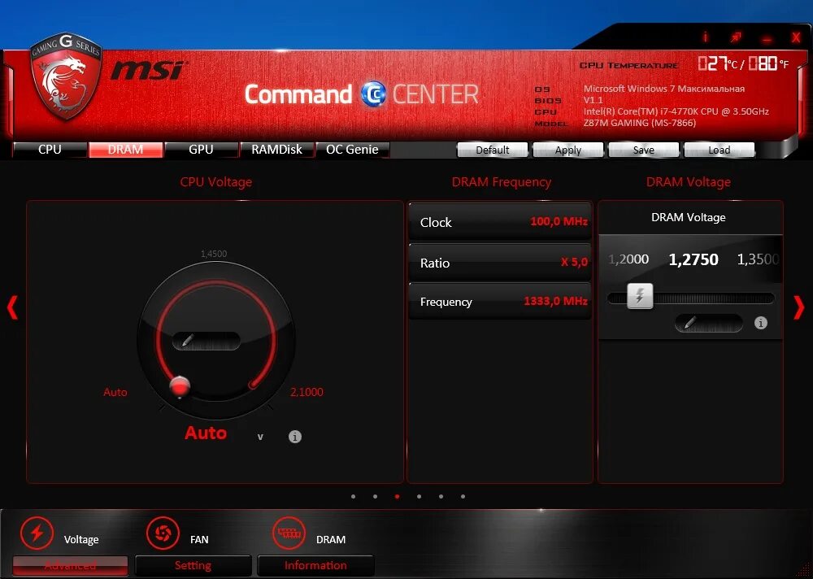Click the small red Auto label left of dial
Viewport: 813px width, 579px height.
coord(115,392)
